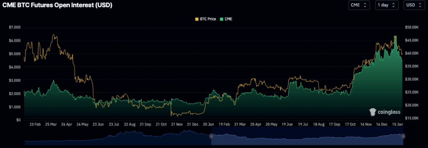
Task: Toggle the BTC Price legend series
Action: (205, 19)
